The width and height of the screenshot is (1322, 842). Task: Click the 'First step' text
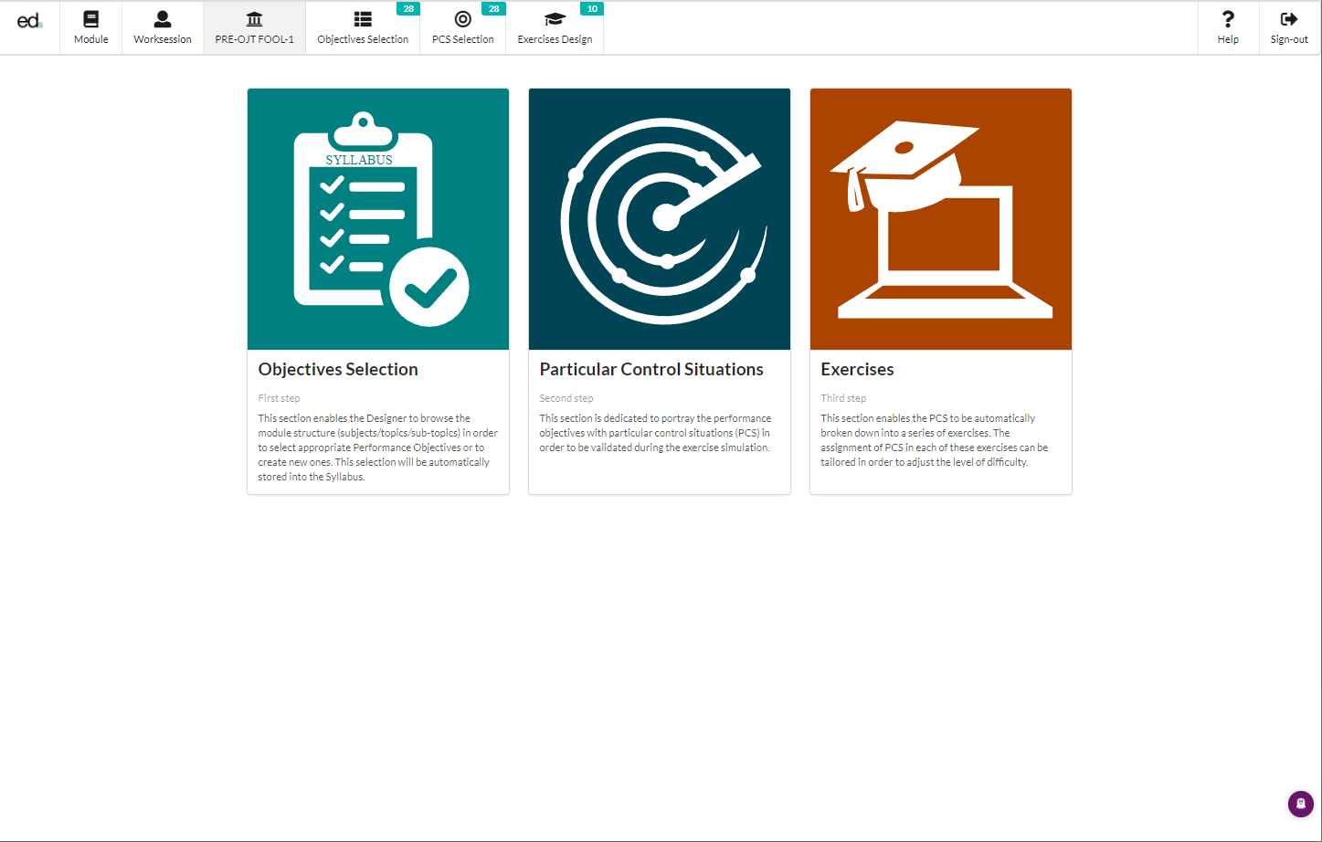pyautogui.click(x=279, y=398)
